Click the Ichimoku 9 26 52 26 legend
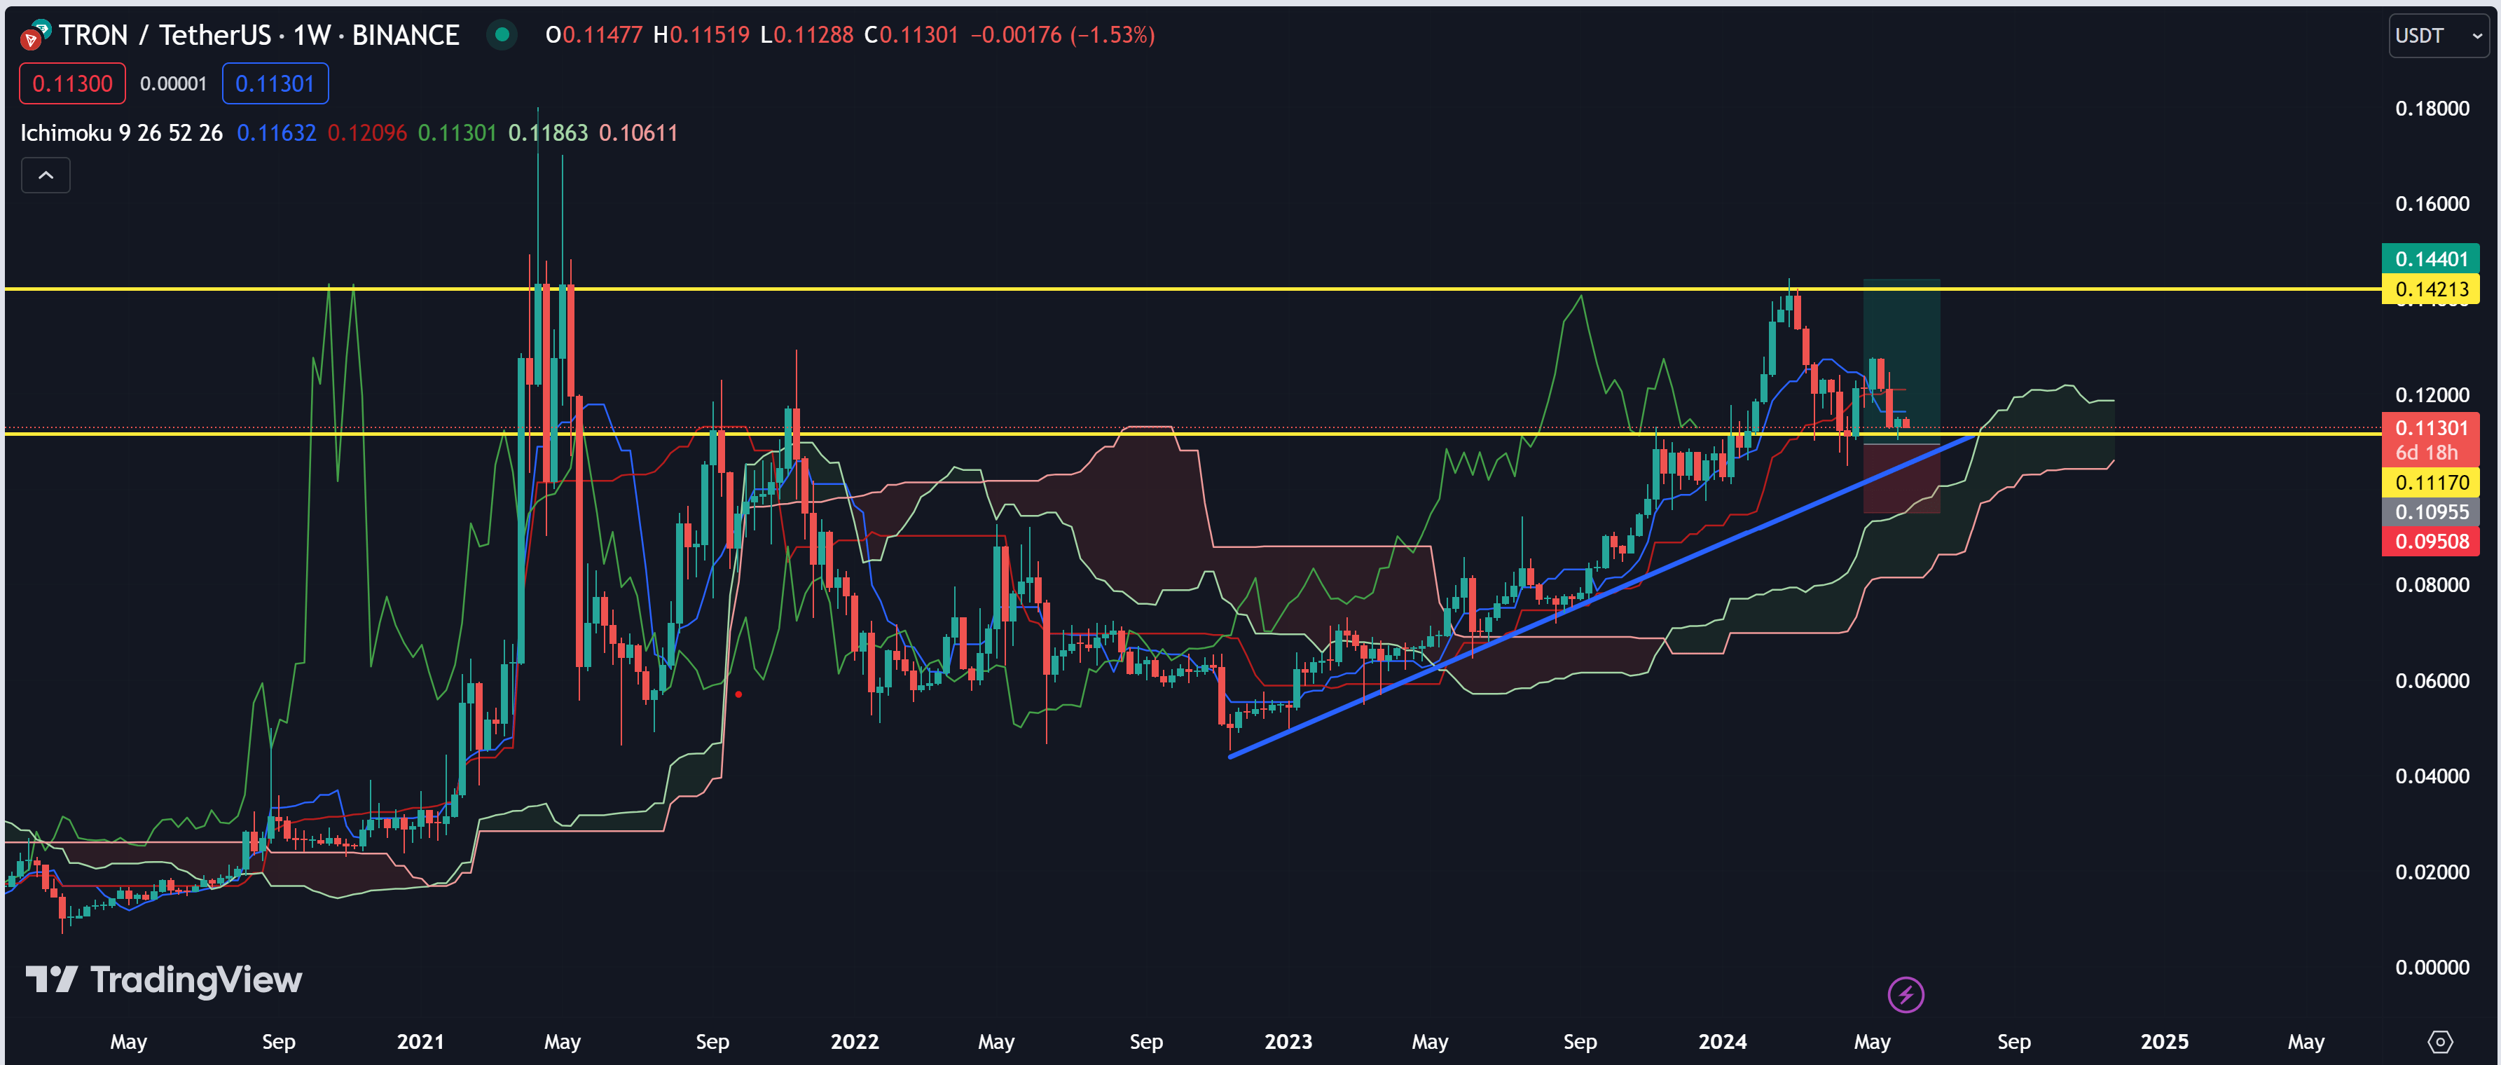 (121, 133)
